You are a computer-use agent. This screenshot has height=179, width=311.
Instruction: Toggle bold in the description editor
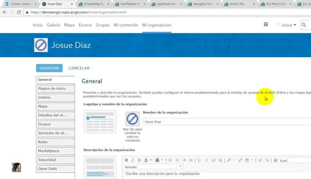126,160
